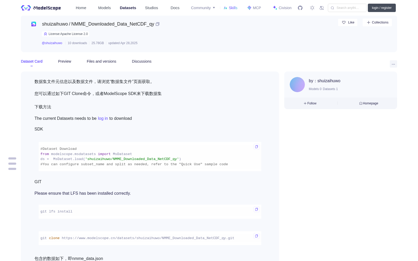Open the Studios page
Screen dimensions: 418x261
pyautogui.click(x=152, y=8)
